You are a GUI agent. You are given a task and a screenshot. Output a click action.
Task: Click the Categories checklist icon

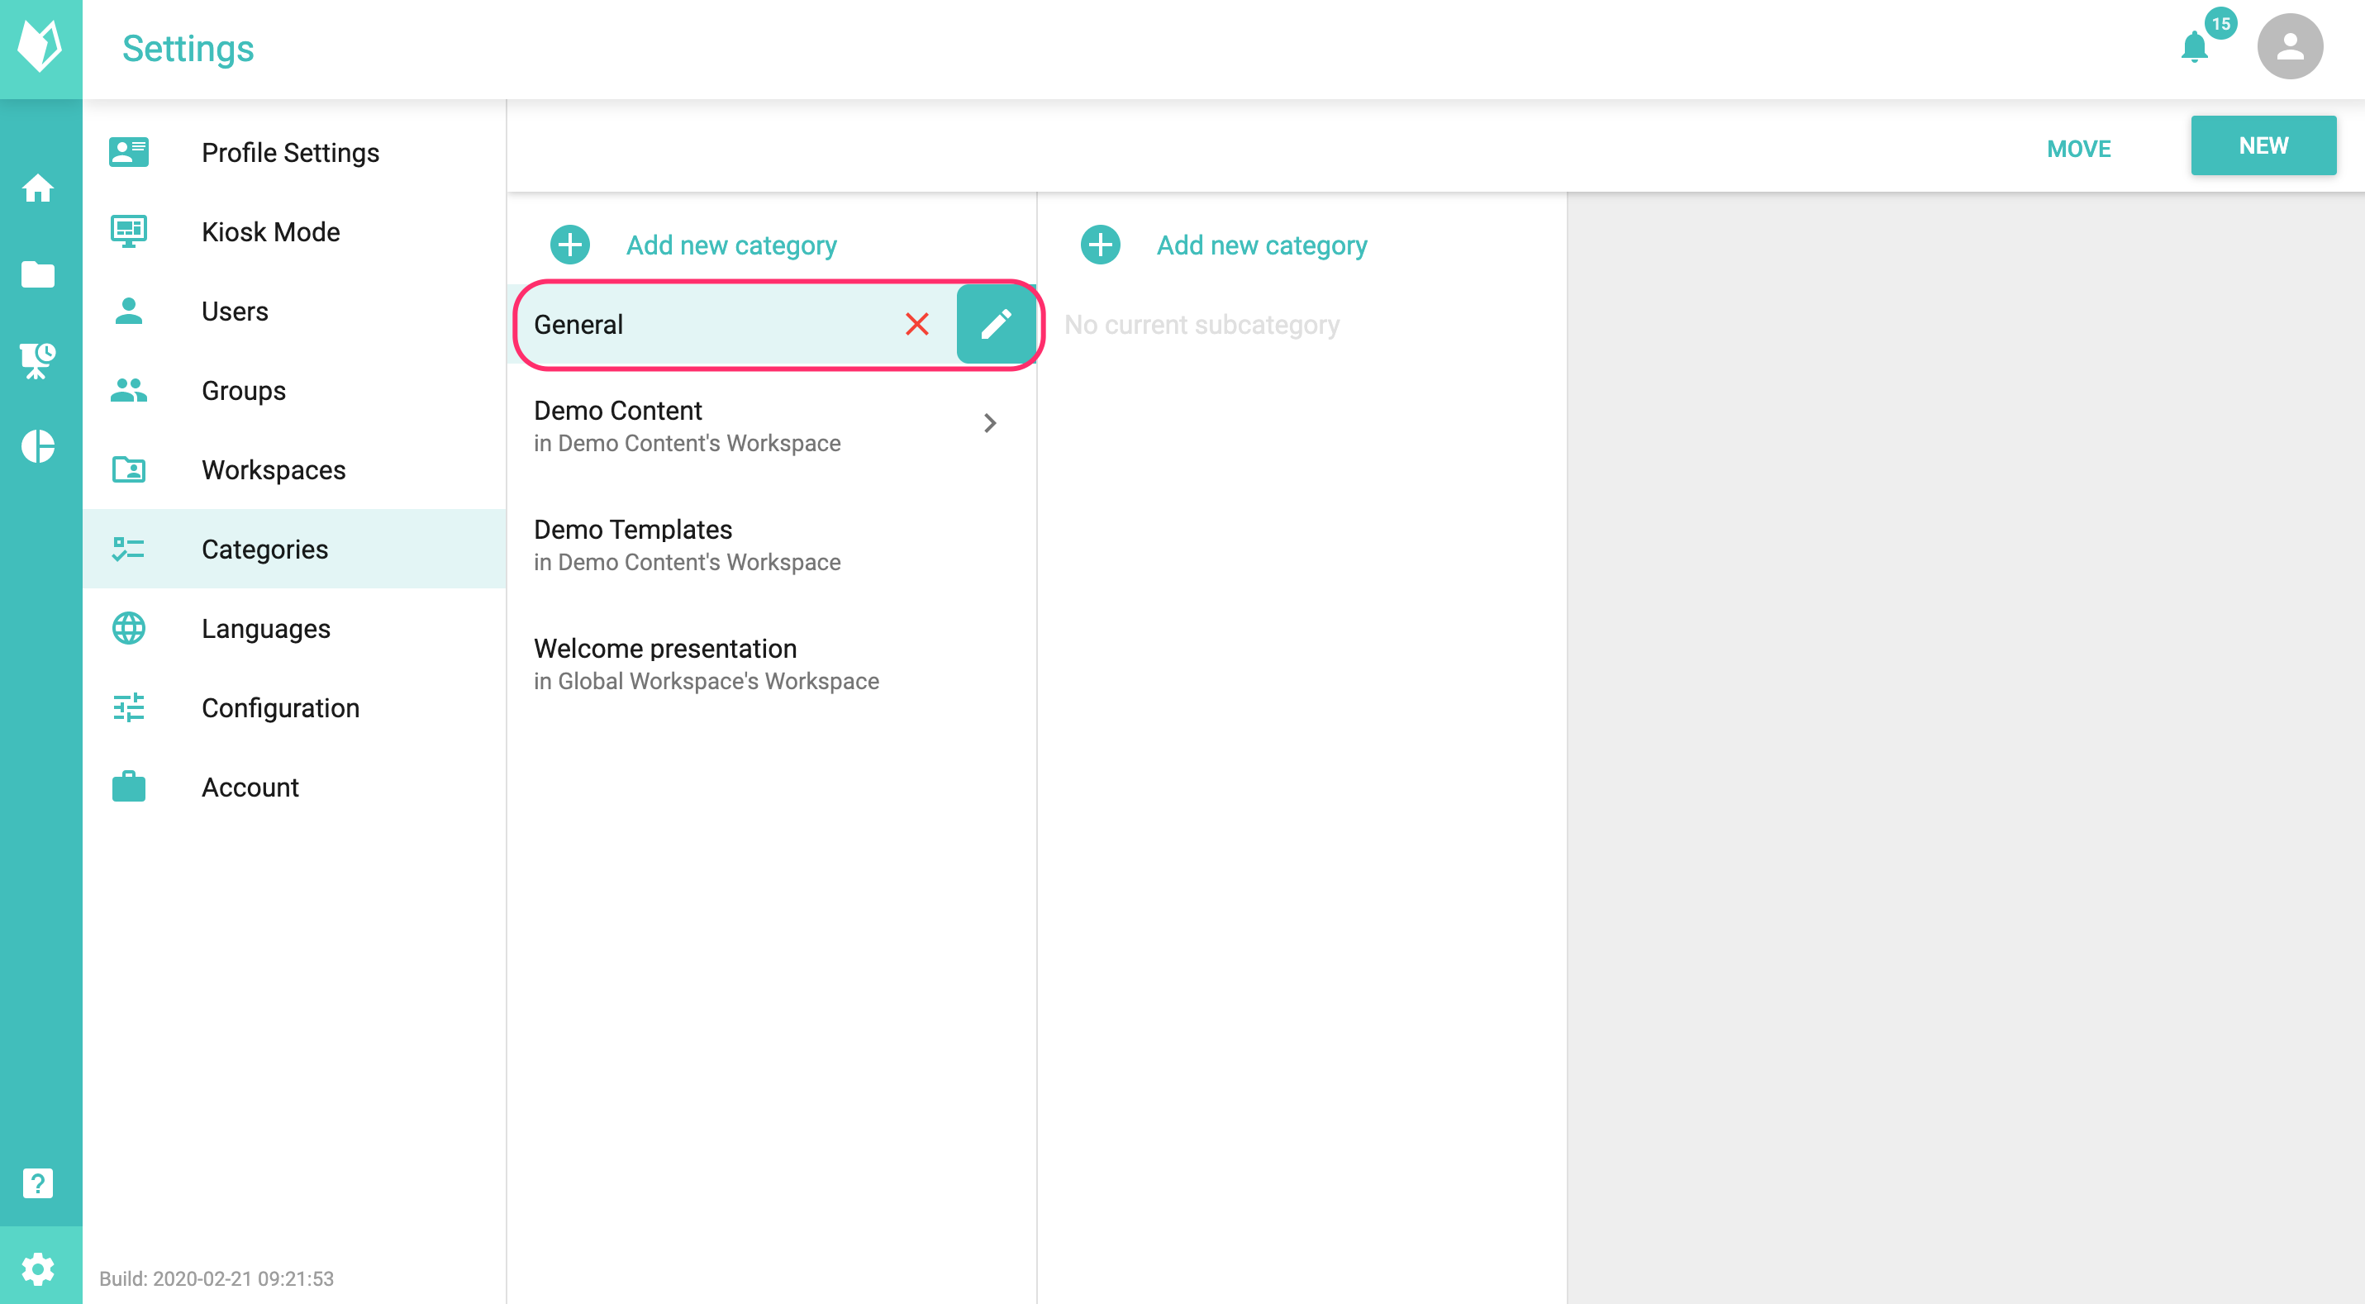[129, 550]
